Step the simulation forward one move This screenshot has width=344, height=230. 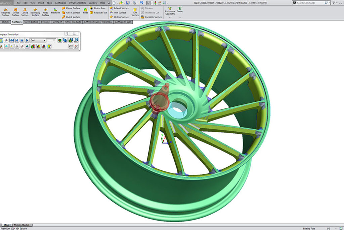[22, 40]
